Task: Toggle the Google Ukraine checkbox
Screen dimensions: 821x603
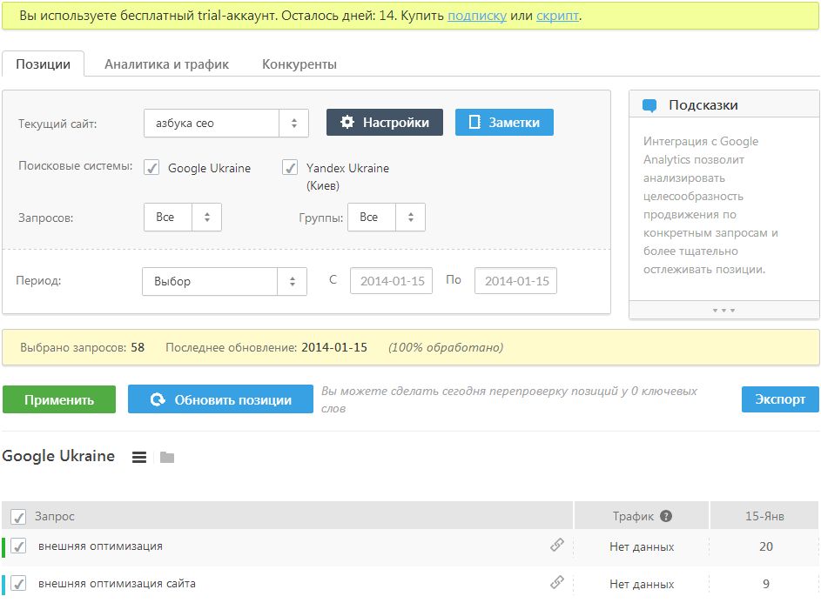Action: click(151, 168)
